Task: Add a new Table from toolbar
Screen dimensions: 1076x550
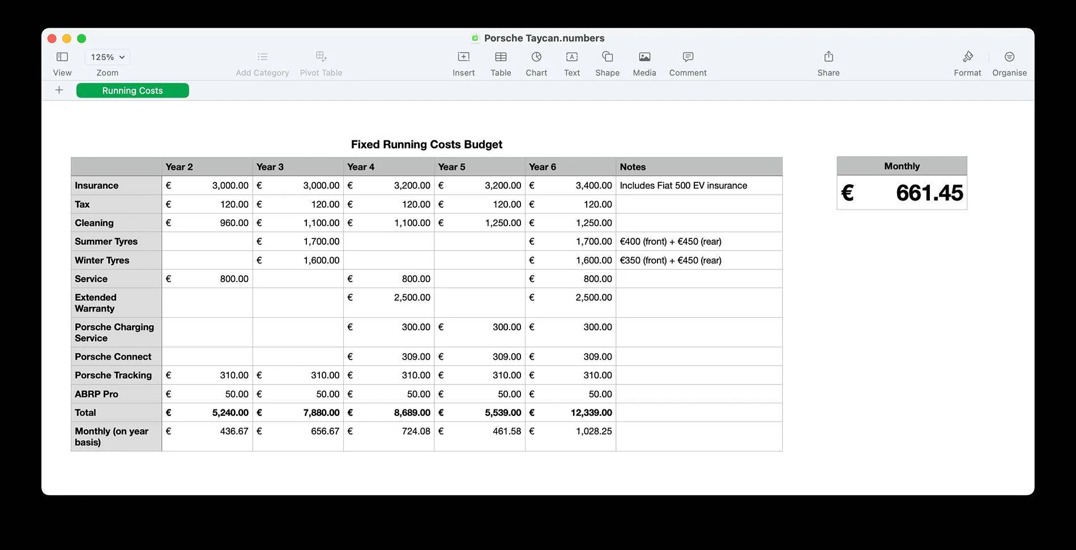Action: (x=501, y=57)
